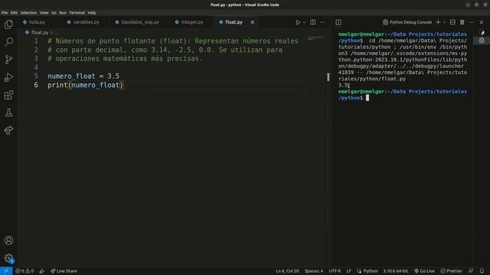Place cursor on line 5 numero_float assignment
This screenshot has width=490, height=275.
pyautogui.click(x=83, y=76)
